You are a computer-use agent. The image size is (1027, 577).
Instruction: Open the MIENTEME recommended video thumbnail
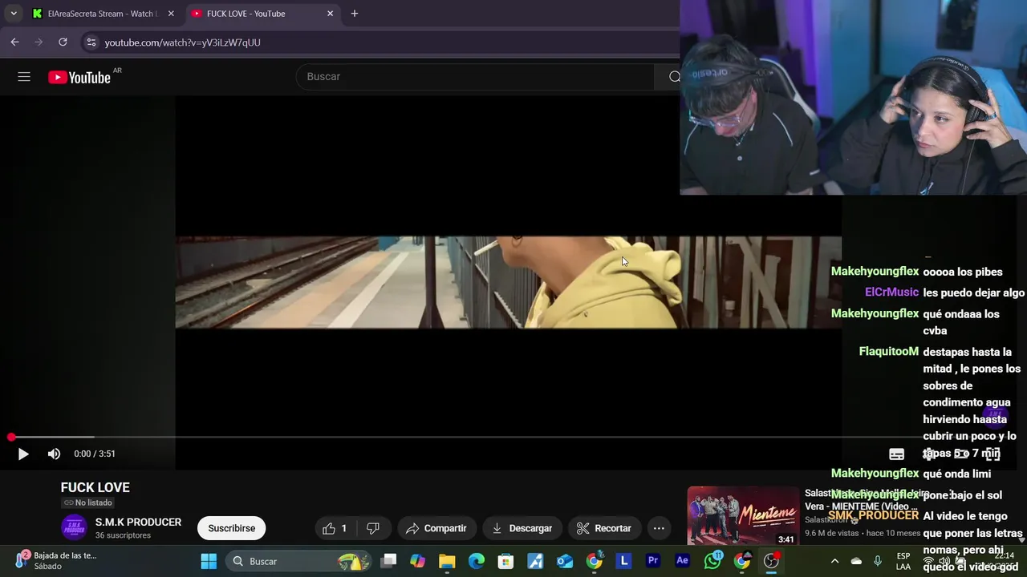coord(743,515)
